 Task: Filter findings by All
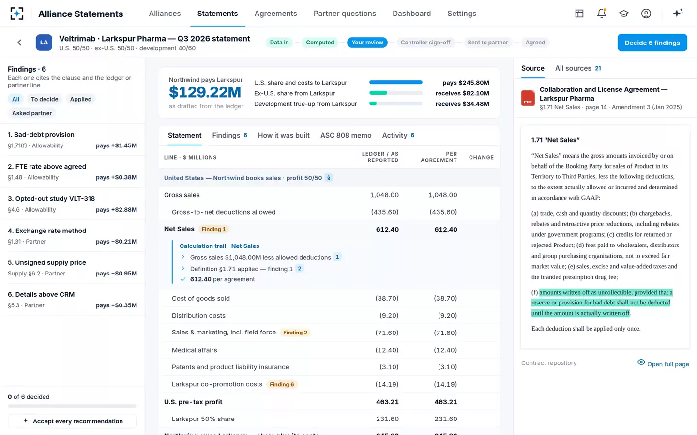[16, 99]
